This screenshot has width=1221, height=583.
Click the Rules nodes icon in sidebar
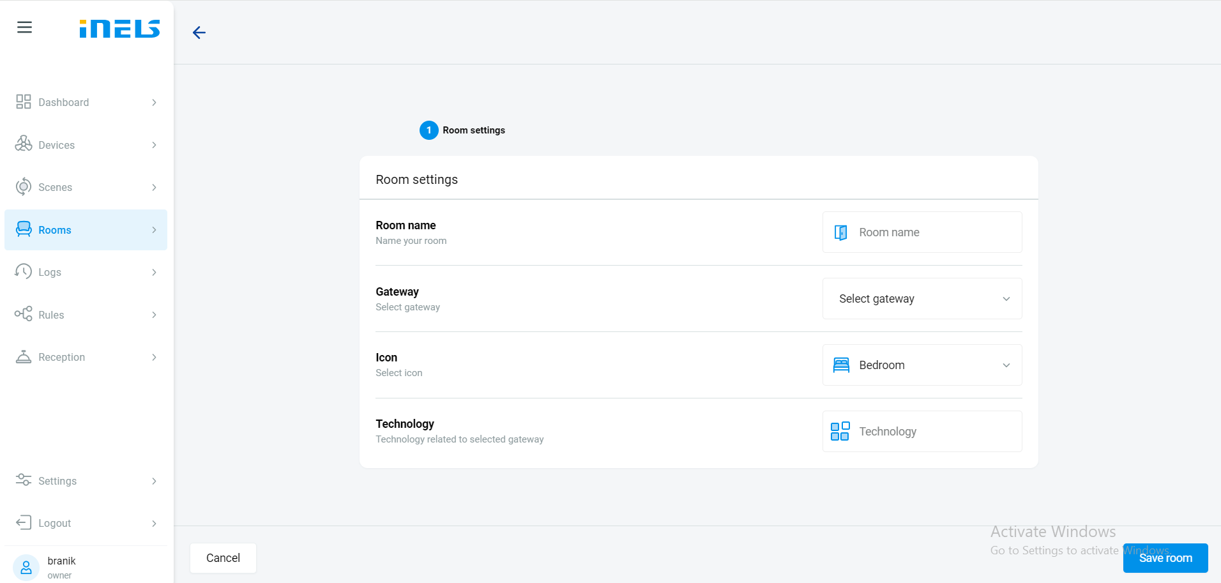(24, 314)
